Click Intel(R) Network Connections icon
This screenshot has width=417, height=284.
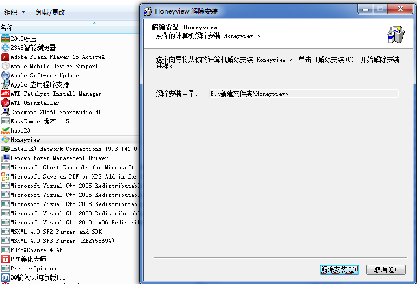pos(5,149)
